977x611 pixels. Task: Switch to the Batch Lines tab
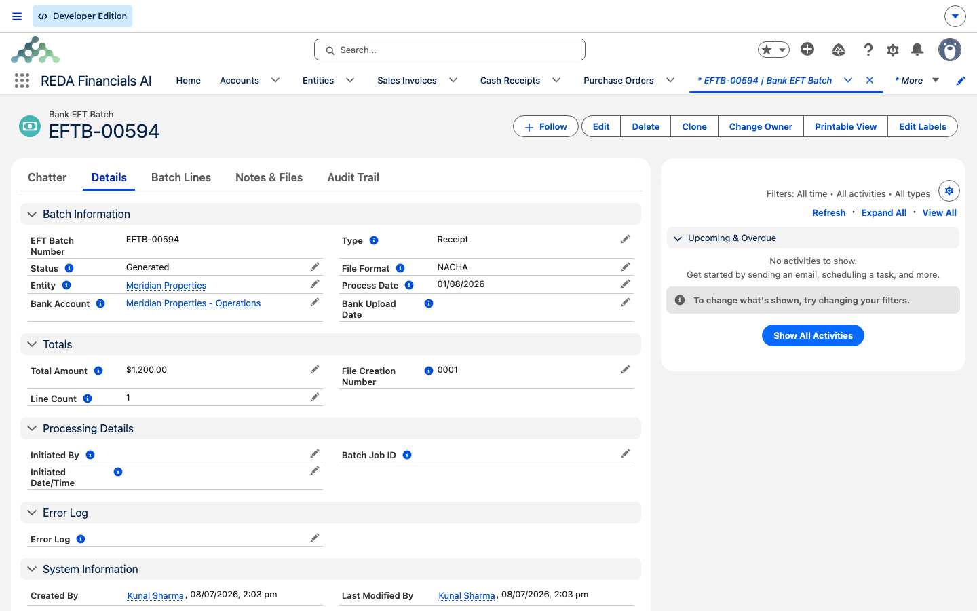click(181, 177)
